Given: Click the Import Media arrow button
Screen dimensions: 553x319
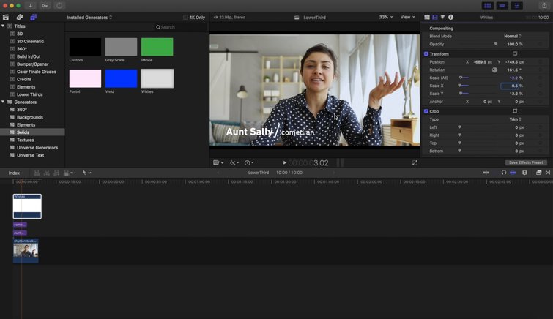Looking at the screenshot, I should (x=30, y=5).
